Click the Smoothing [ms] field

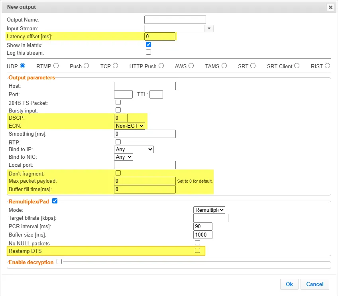tap(145, 134)
